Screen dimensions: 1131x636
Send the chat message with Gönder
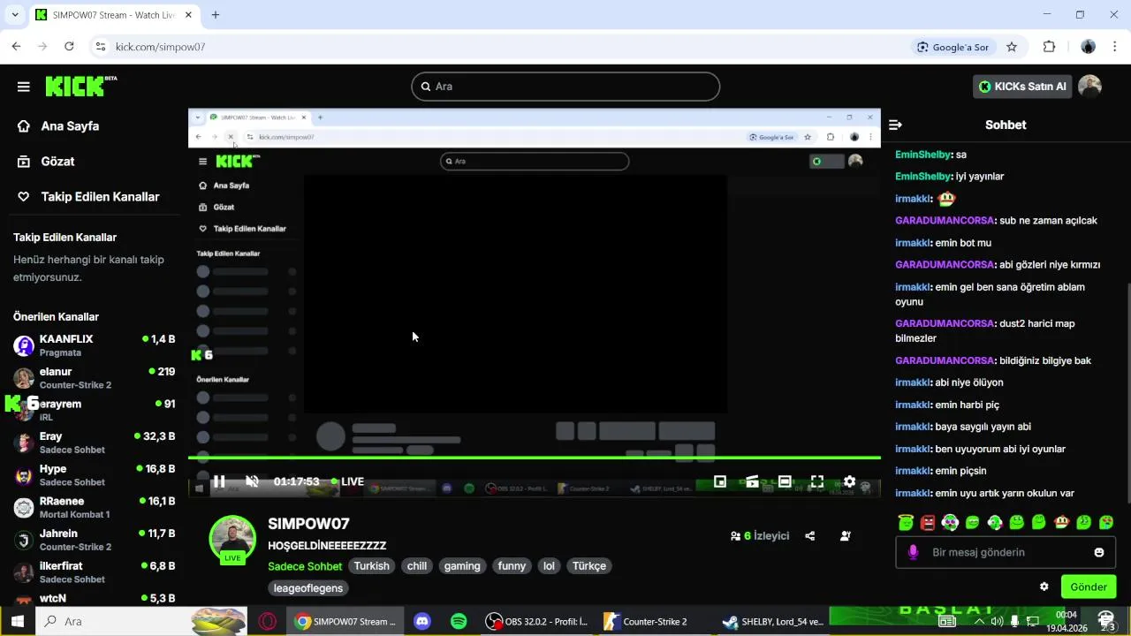(1089, 587)
